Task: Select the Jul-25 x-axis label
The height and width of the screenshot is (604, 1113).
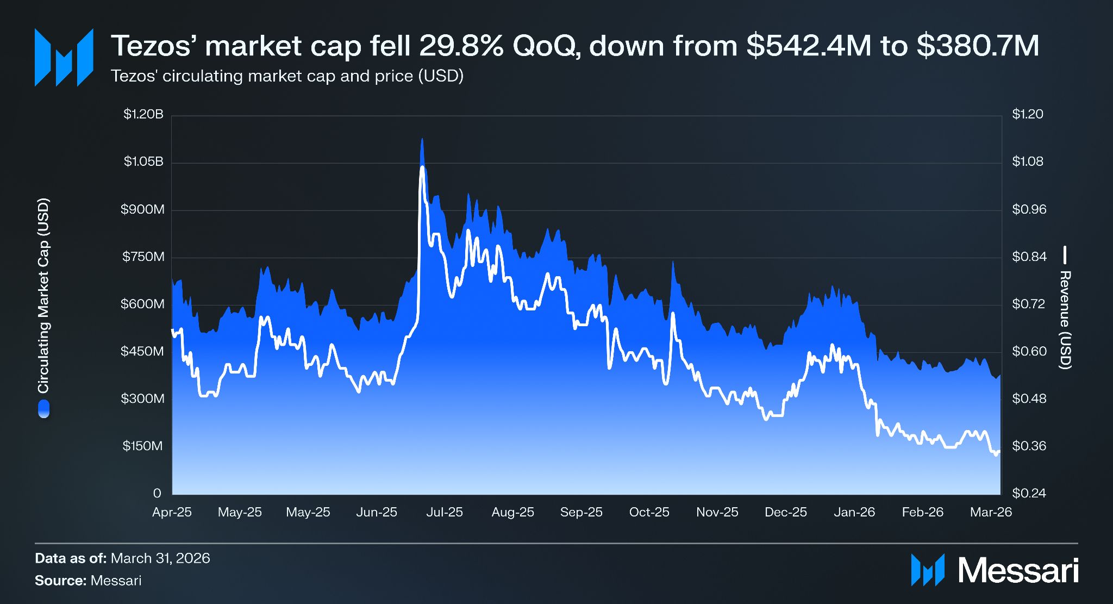Action: pos(445,512)
